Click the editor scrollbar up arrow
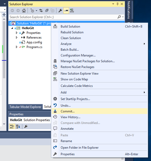151x161 pixels. [x=4, y=19]
